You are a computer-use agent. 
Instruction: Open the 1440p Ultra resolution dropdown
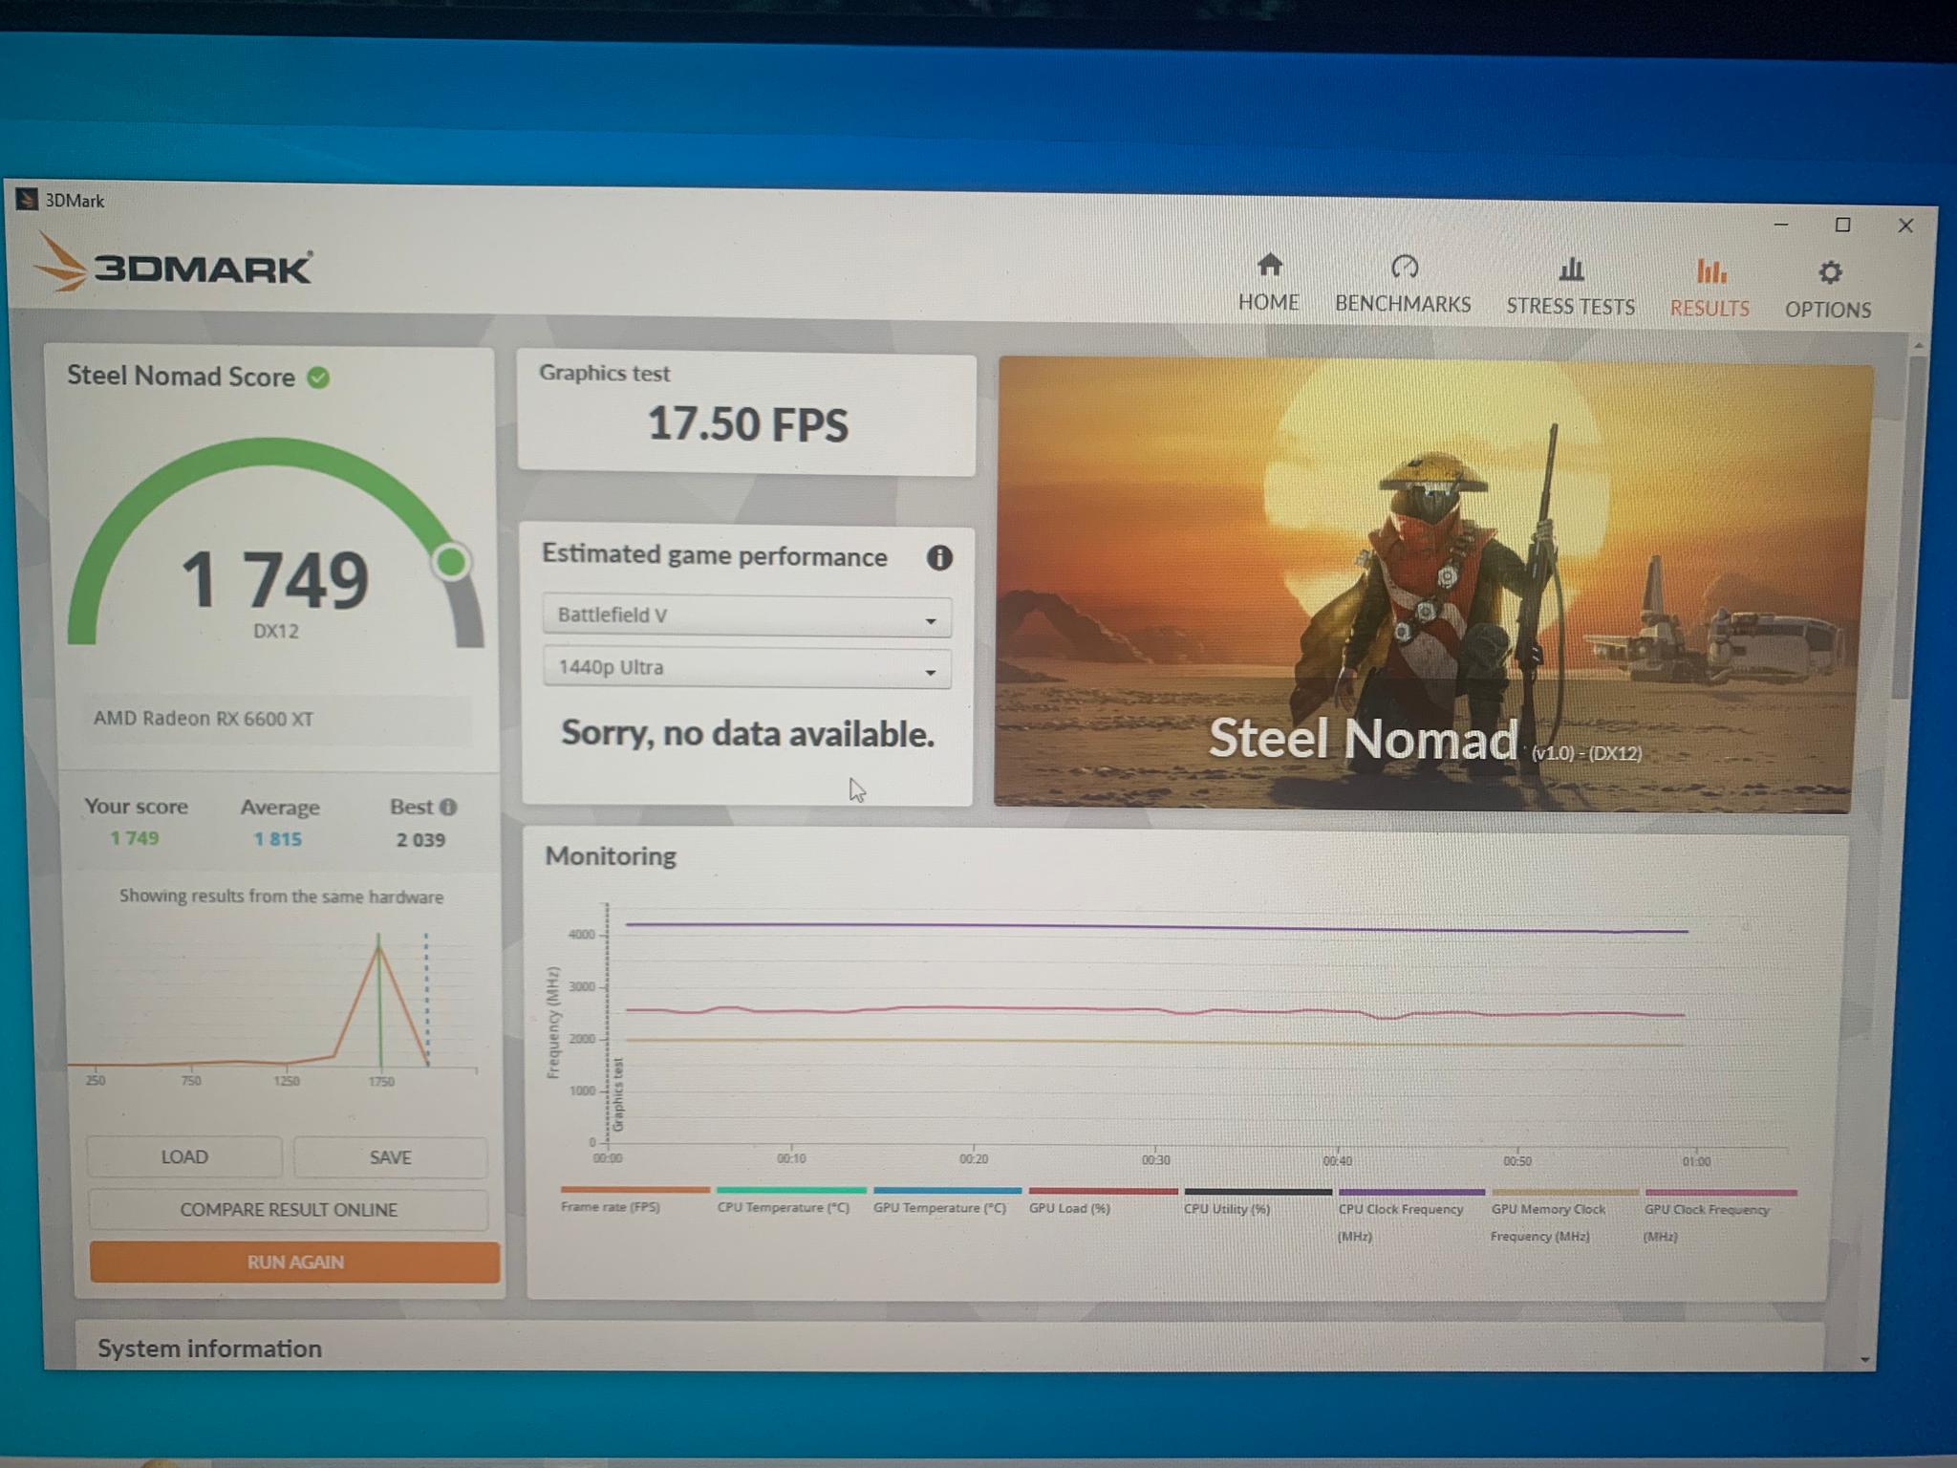(746, 667)
